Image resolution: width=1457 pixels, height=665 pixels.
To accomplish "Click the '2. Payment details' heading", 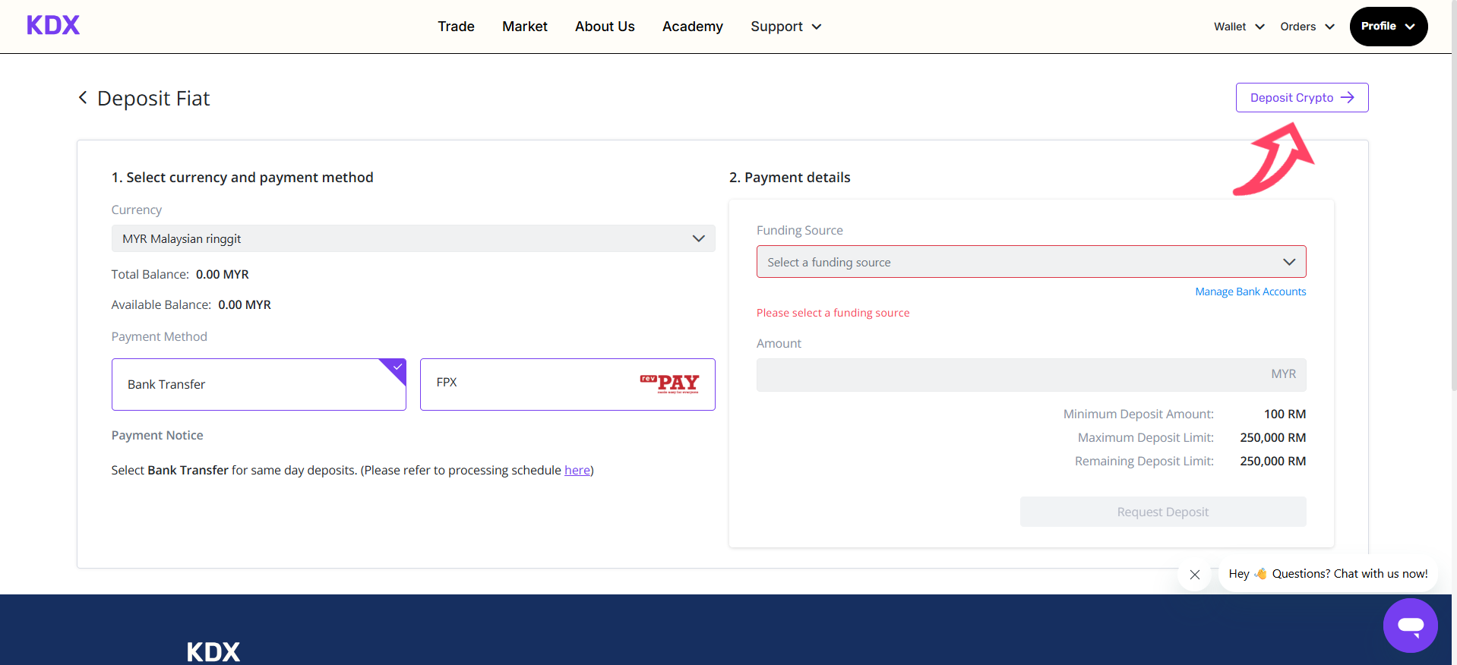I will click(x=790, y=177).
